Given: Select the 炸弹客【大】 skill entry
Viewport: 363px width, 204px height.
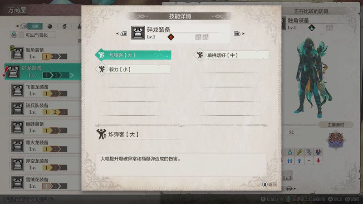Looking at the screenshot, I should 133,55.
